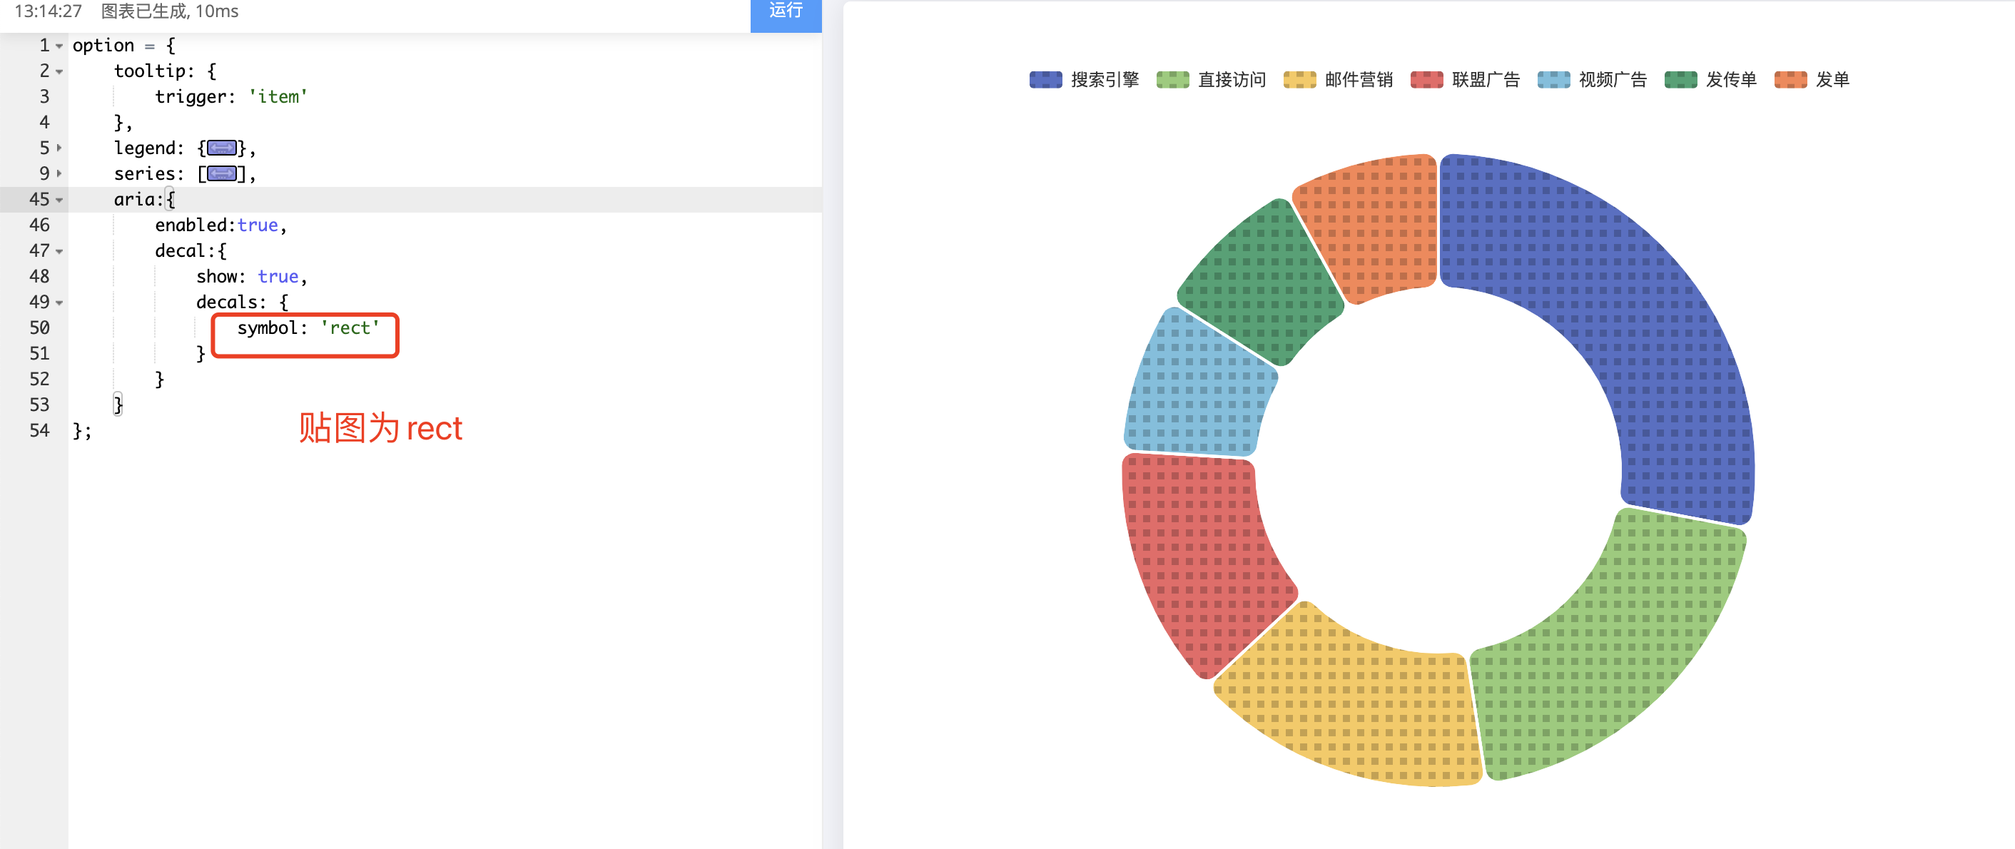
Task: Click the 发单 orange legend marker
Action: tap(1790, 79)
